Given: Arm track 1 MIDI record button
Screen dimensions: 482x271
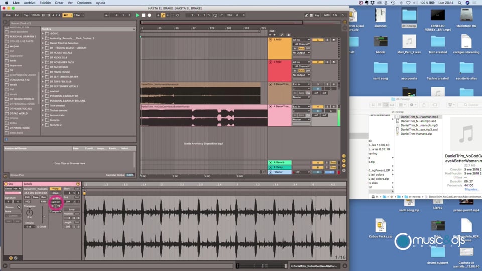Looking at the screenshot, I should [x=334, y=40].
